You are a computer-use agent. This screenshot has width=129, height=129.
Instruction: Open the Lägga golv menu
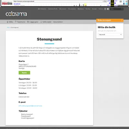[33, 22]
